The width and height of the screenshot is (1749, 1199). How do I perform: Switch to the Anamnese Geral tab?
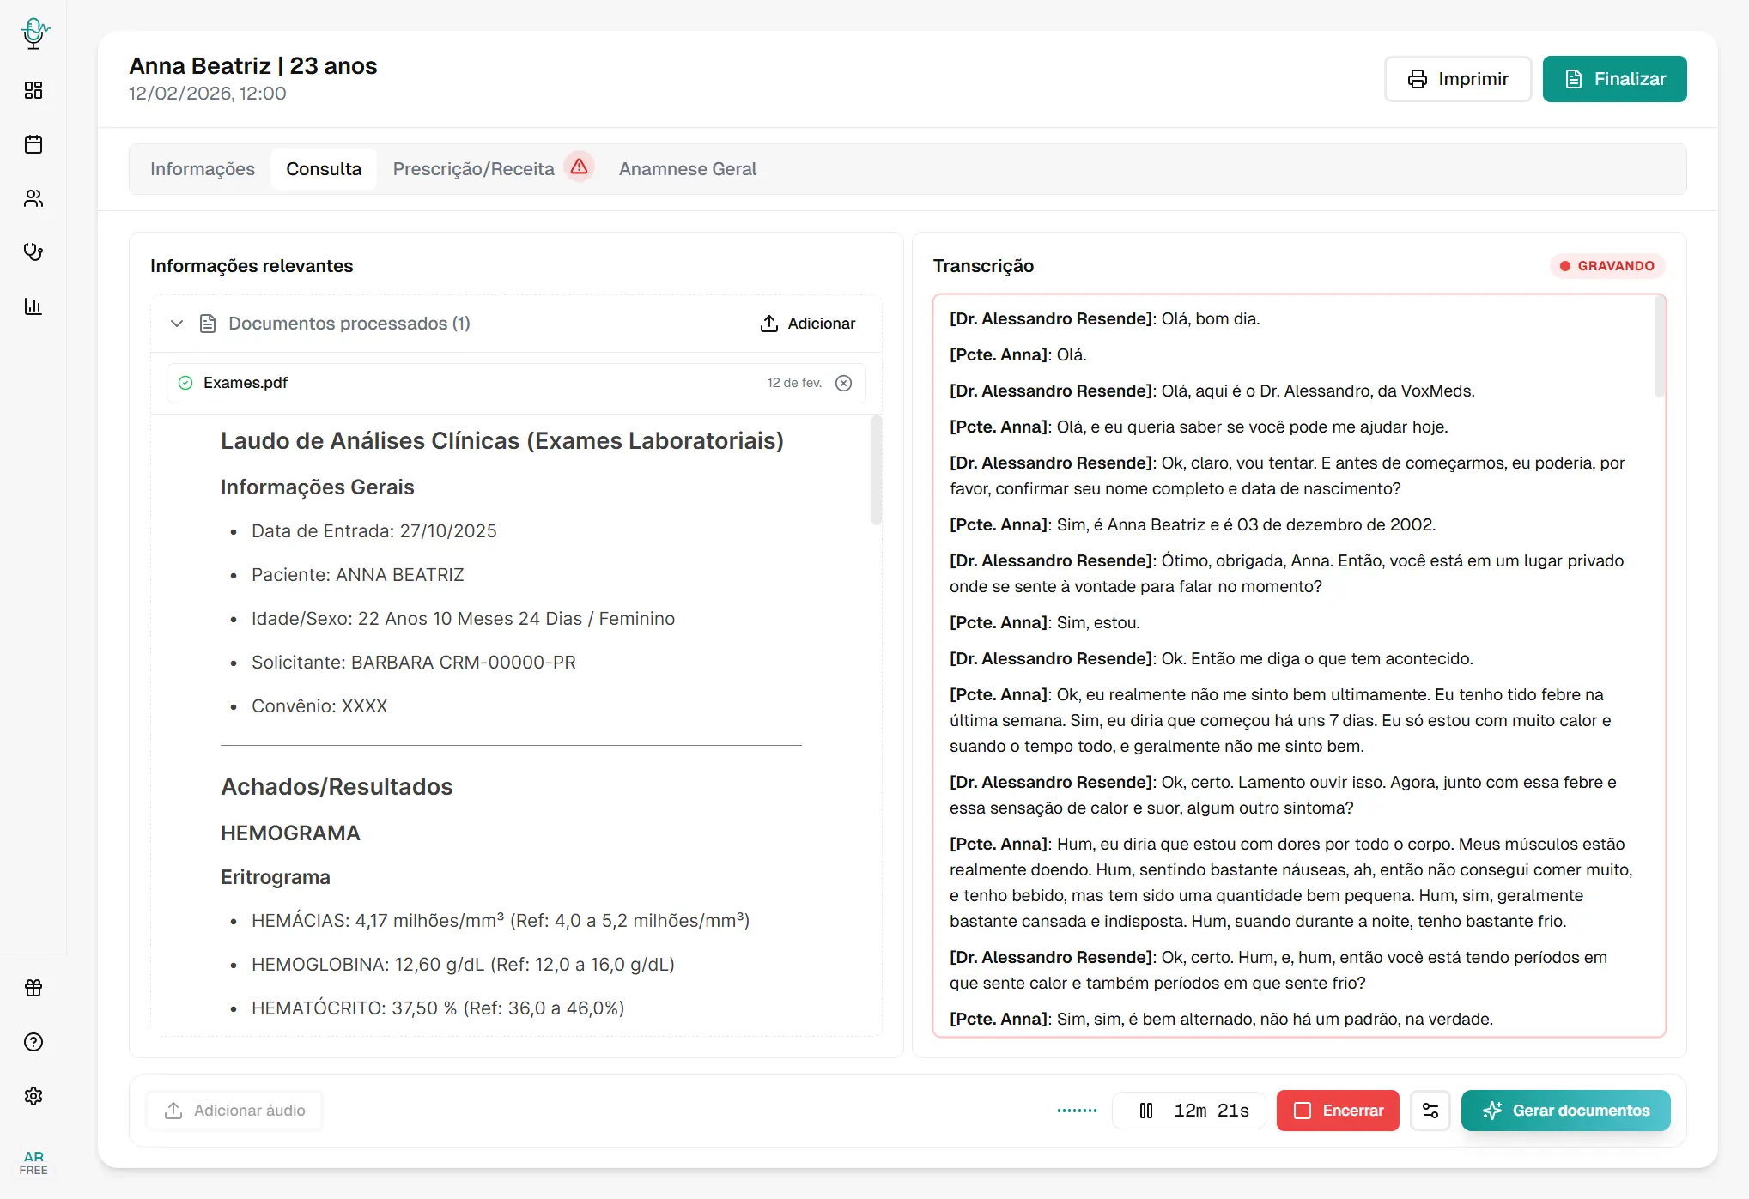pyautogui.click(x=687, y=168)
